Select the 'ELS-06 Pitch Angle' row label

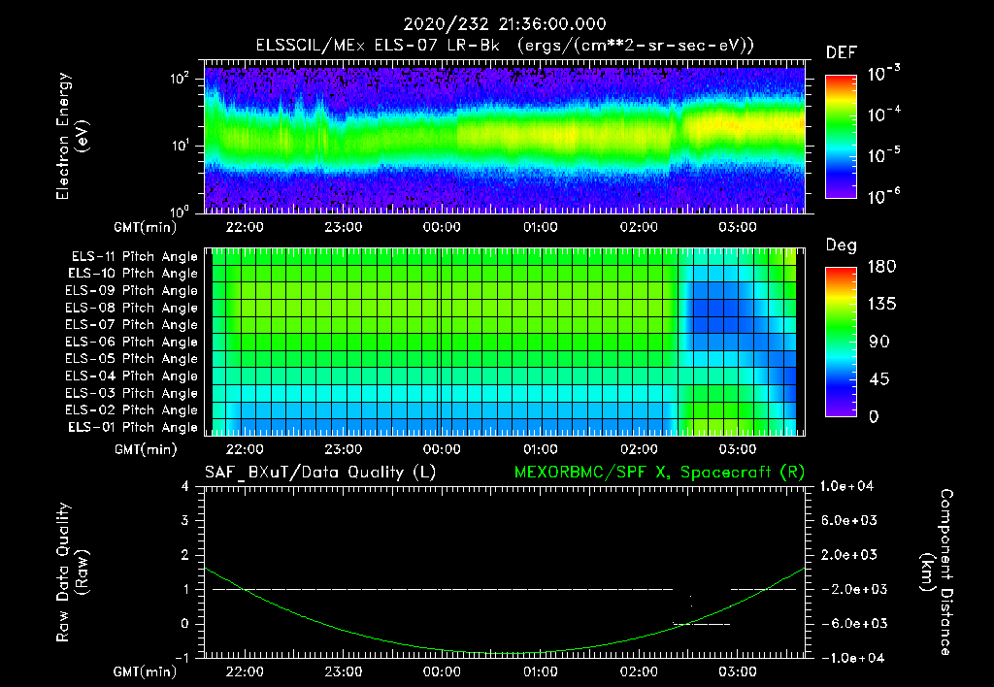[131, 343]
